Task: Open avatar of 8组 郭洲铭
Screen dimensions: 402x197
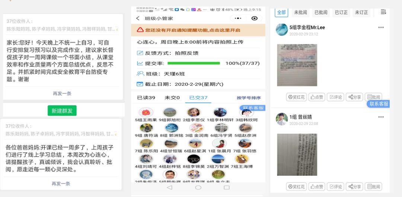Action: (171, 128)
